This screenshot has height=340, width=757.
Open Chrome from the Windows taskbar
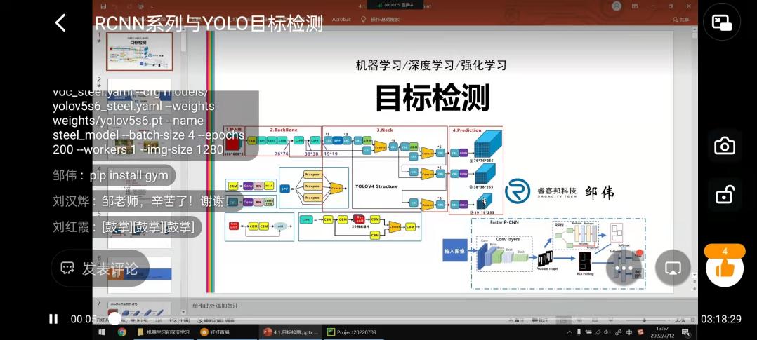coord(121,332)
